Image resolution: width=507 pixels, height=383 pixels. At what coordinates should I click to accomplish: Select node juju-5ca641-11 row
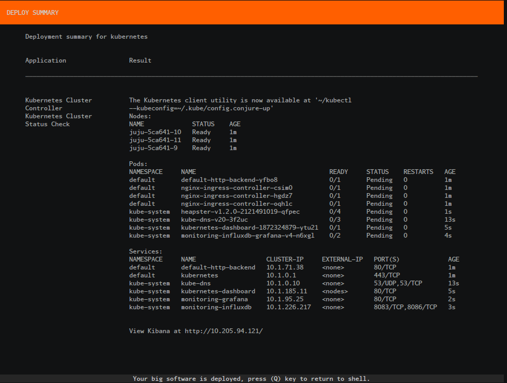[155, 140]
